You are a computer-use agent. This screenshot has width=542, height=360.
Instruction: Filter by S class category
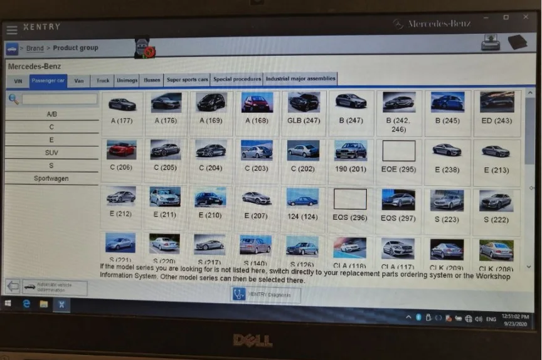point(52,165)
